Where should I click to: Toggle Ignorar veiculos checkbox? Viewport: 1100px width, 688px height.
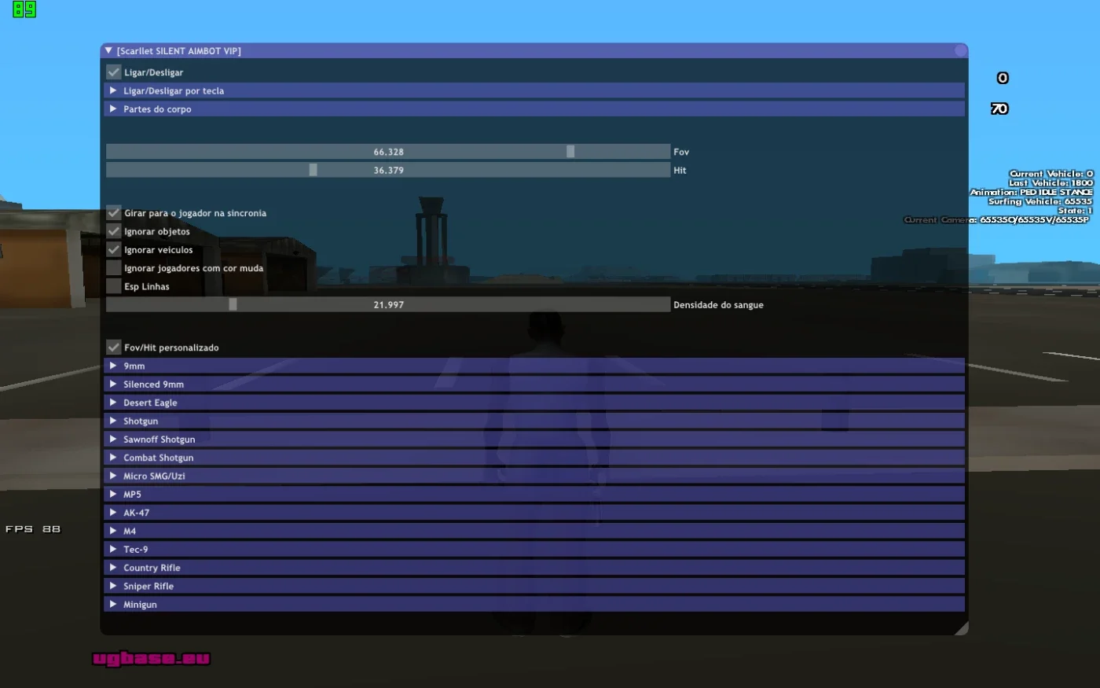coord(114,249)
